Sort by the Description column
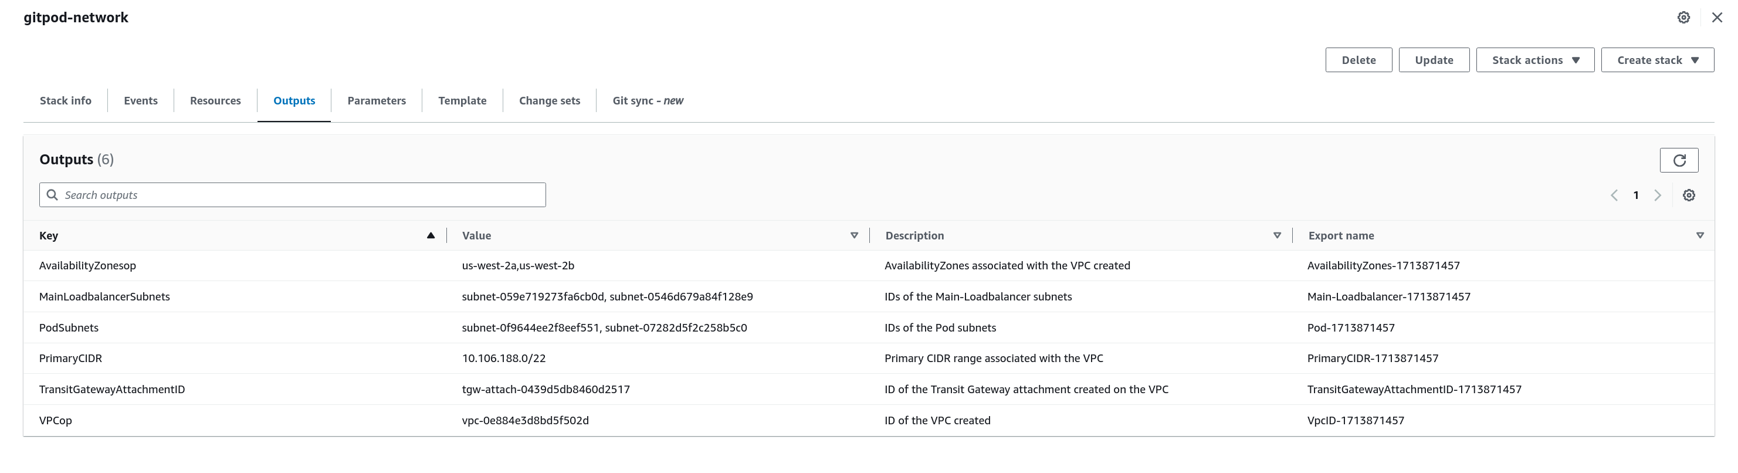The height and width of the screenshot is (473, 1738). (x=1276, y=235)
